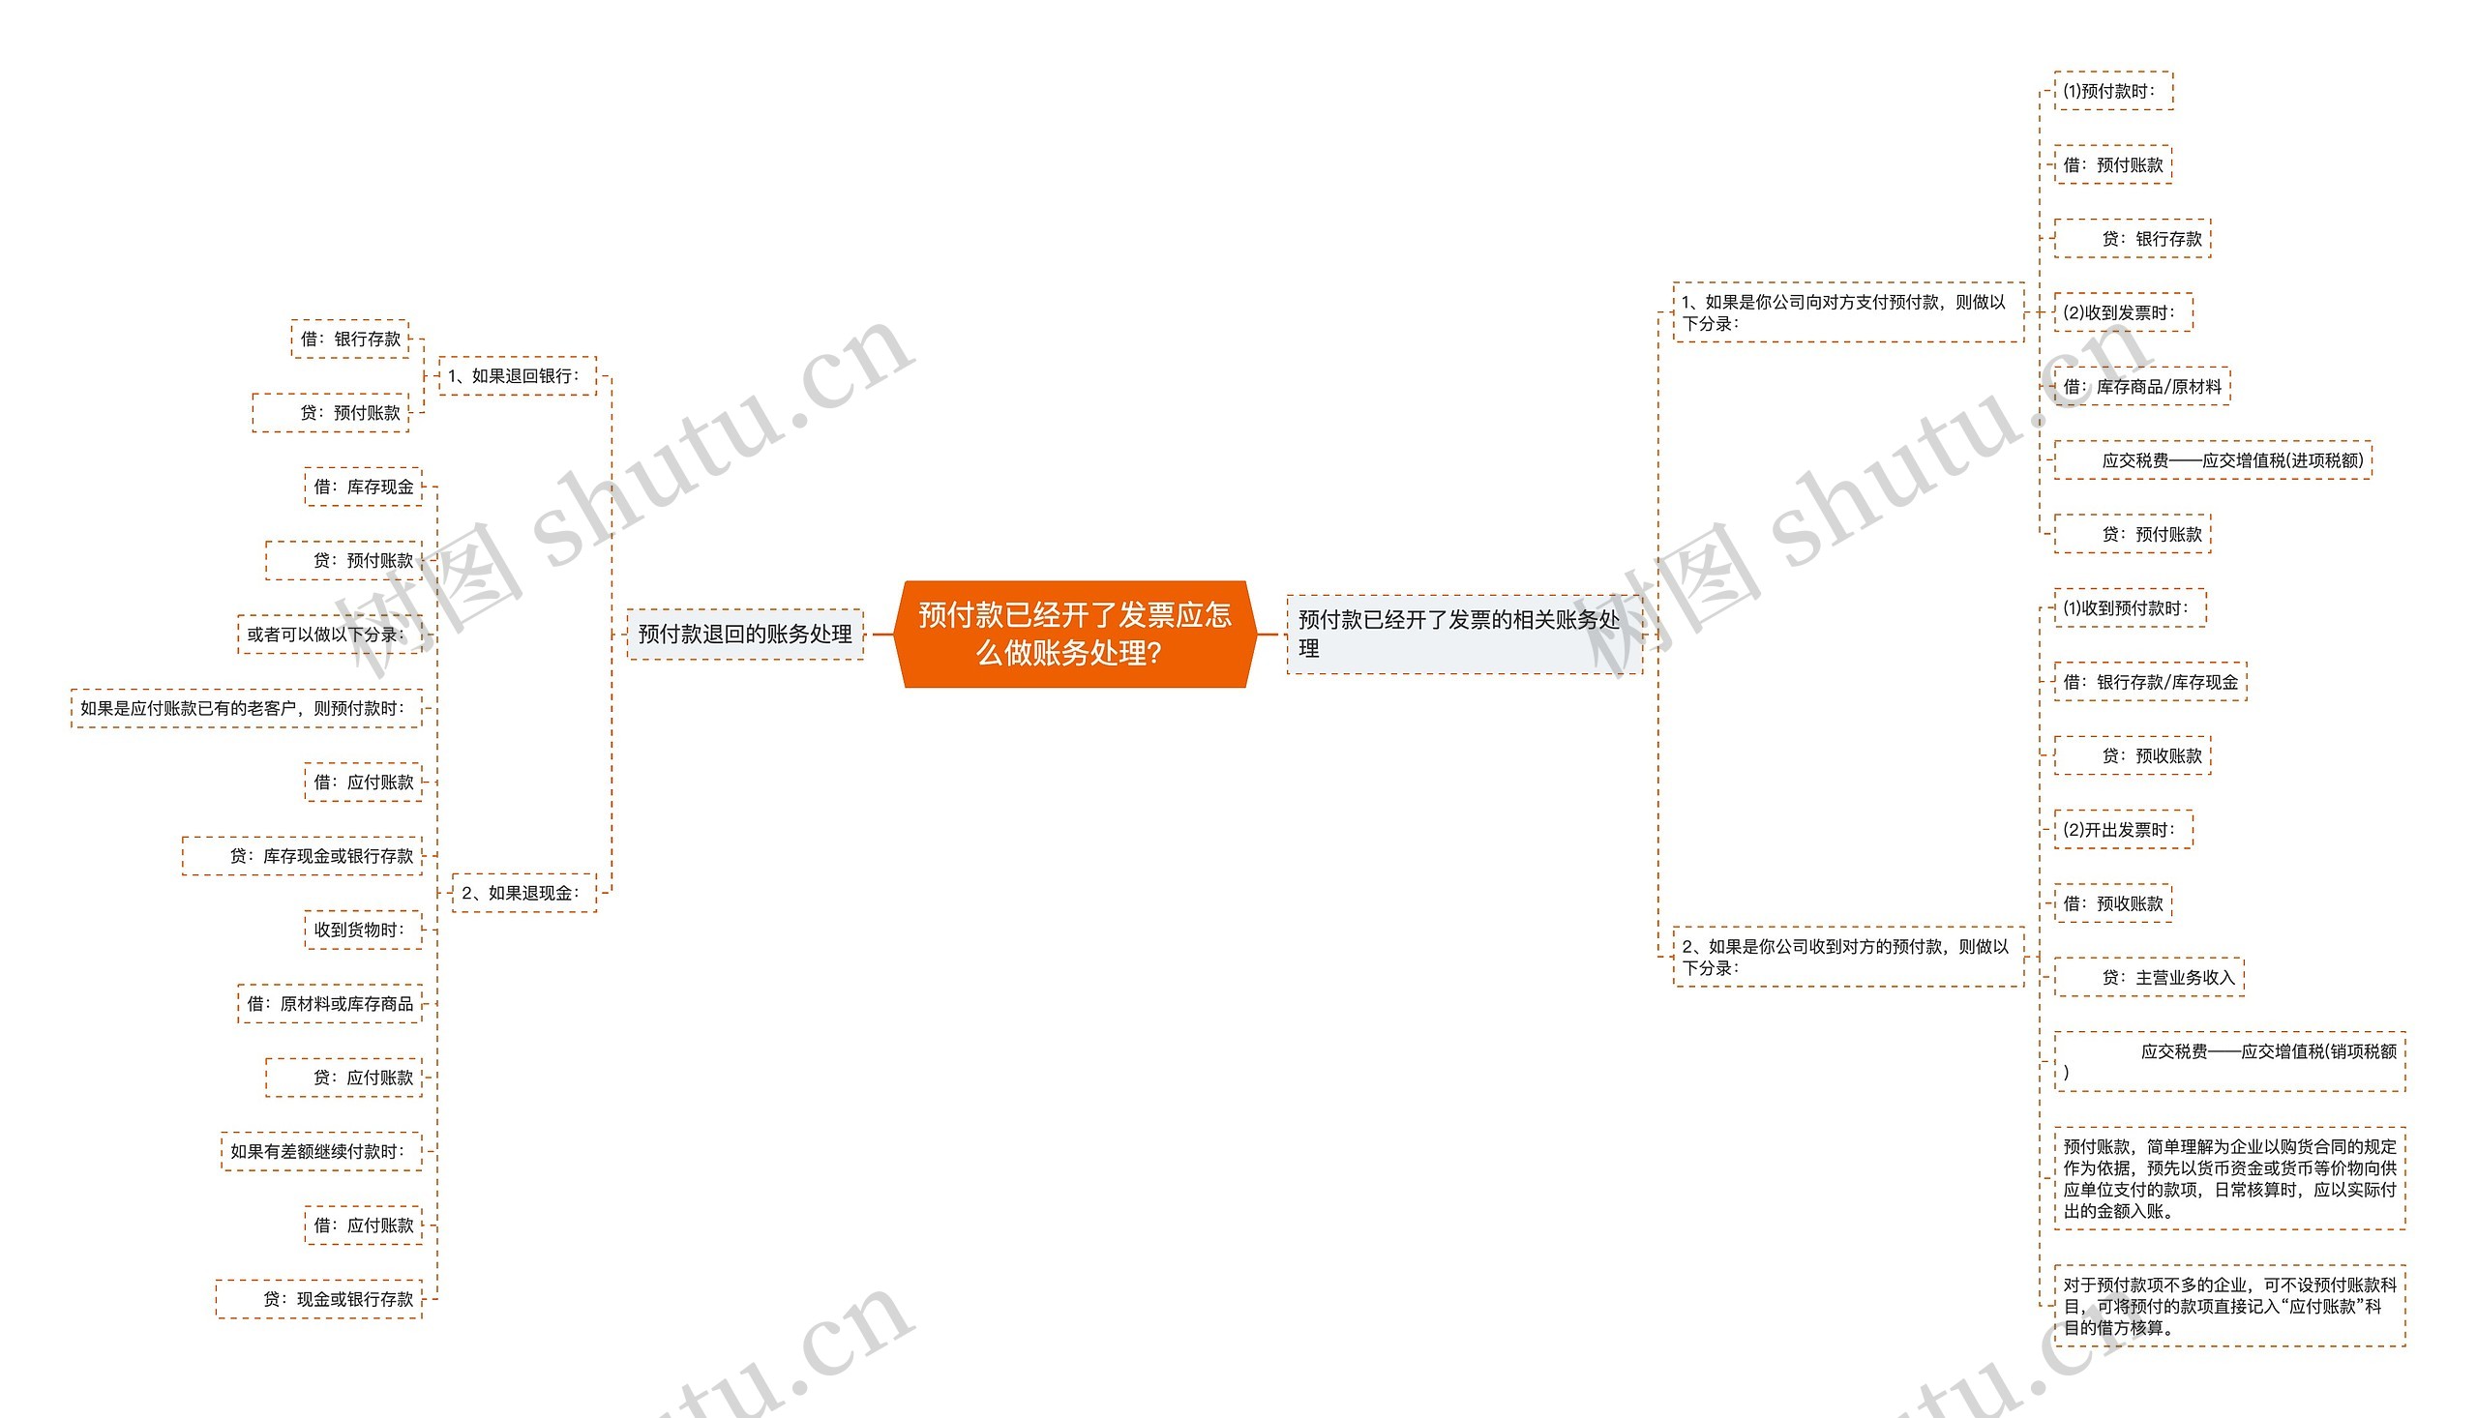Toggle visibility of '如果有差额继续付款时' branch

(314, 1142)
